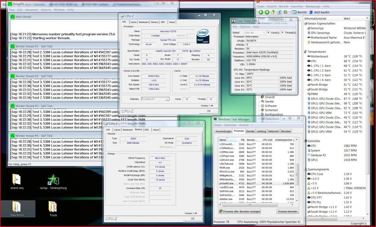Click the Informationsliste column header in EVEREST
376x227 pixels.
(x=323, y=19)
